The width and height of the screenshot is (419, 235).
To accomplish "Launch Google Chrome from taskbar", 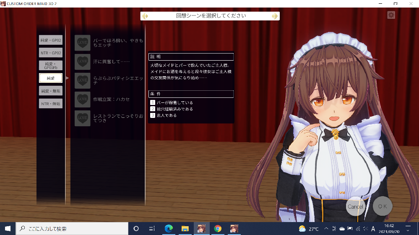I will pos(218,229).
